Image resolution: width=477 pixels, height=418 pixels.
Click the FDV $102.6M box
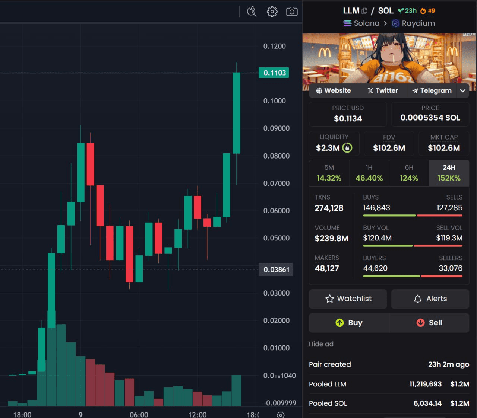(x=389, y=143)
